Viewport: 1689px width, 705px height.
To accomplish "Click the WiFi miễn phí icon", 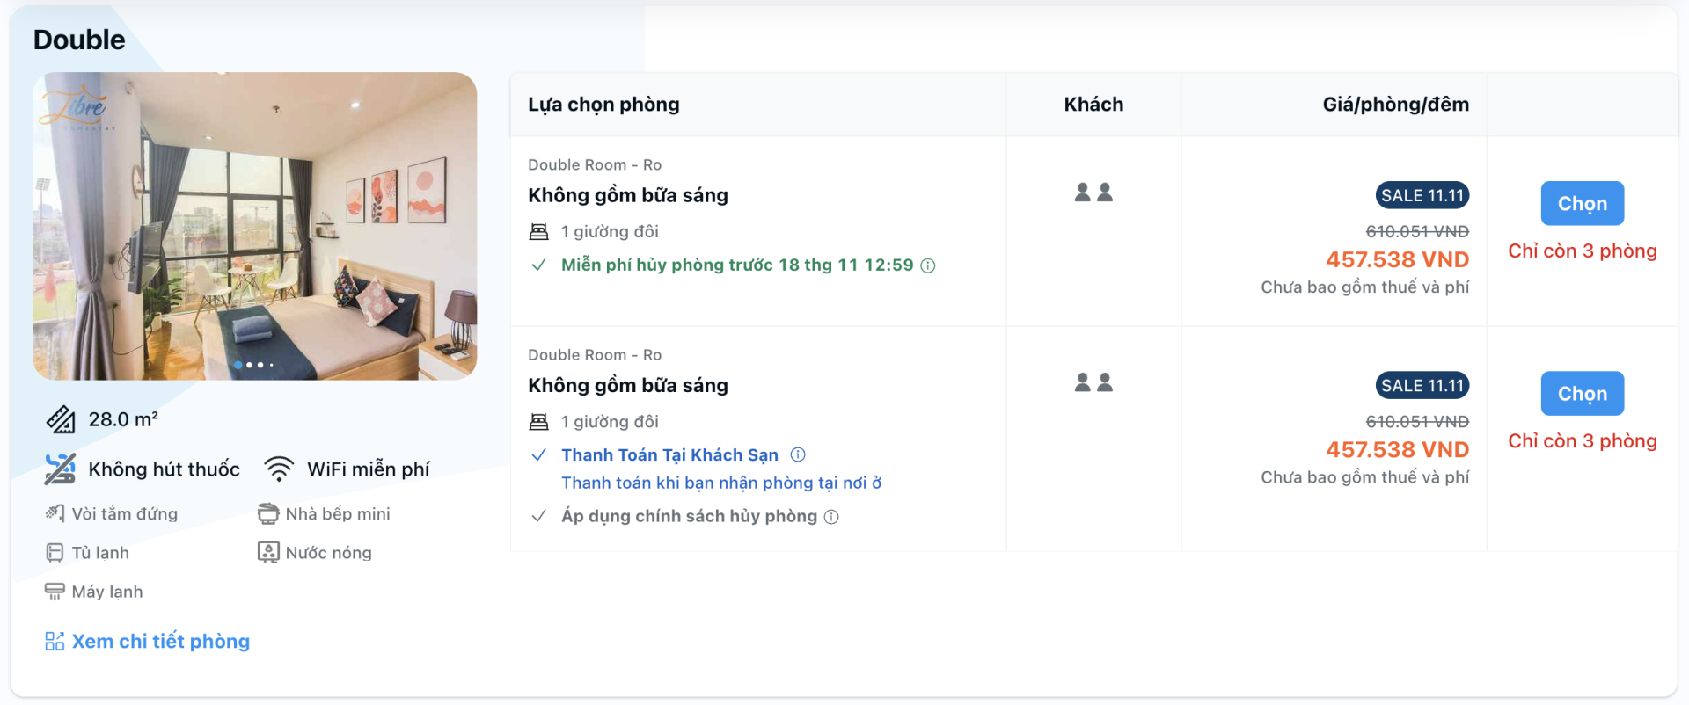I will click(x=279, y=469).
